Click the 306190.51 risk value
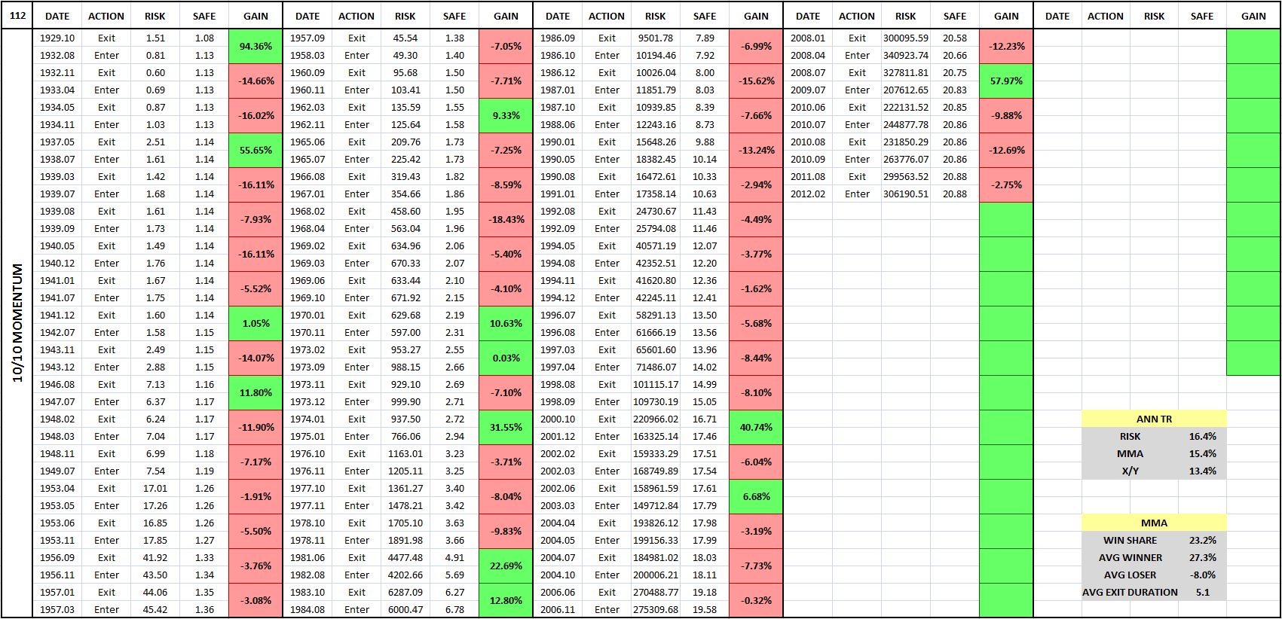The height and width of the screenshot is (619, 1282). 906,194
